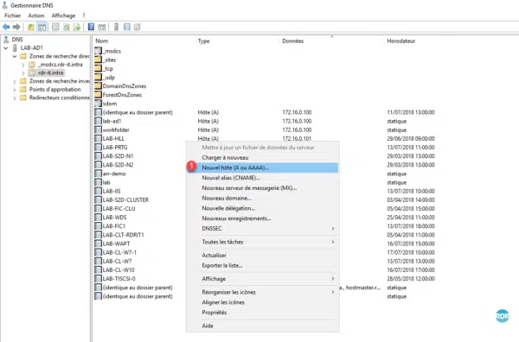Image resolution: width=519 pixels, height=342 pixels.
Task: Expand the Points d'approbation node
Action: point(15,90)
